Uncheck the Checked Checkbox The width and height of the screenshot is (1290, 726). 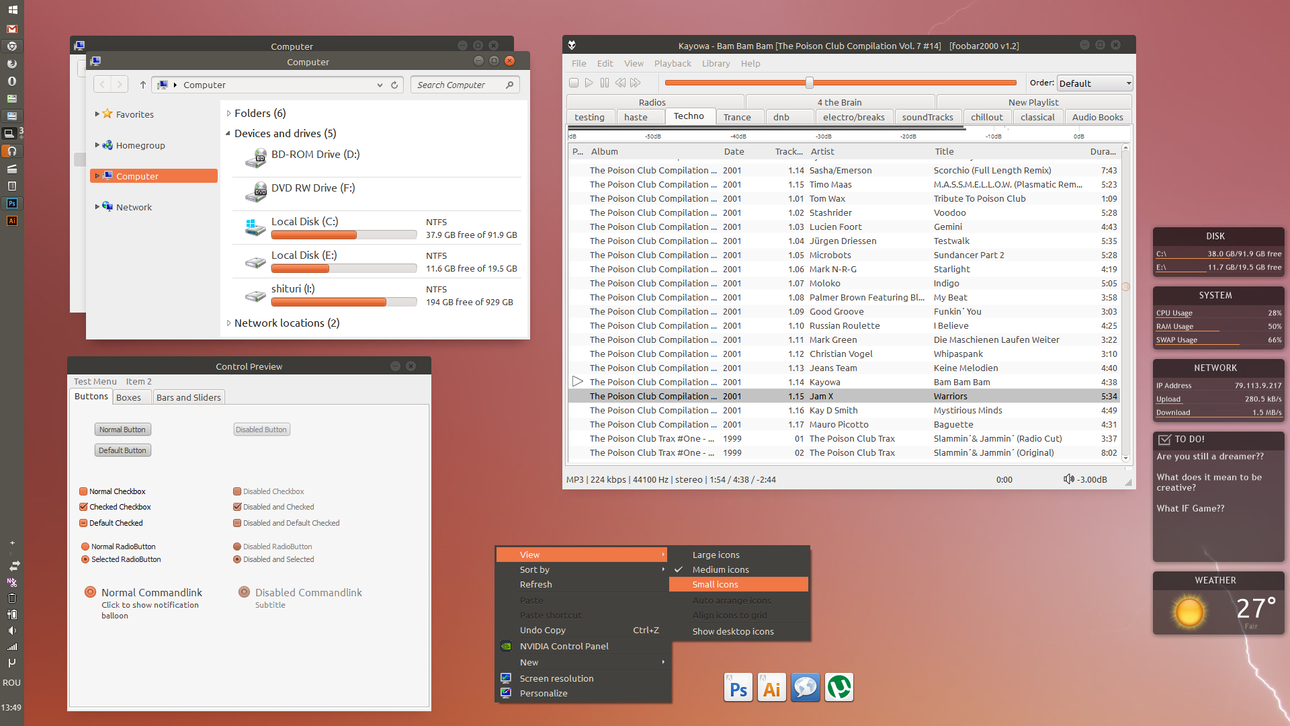point(83,507)
